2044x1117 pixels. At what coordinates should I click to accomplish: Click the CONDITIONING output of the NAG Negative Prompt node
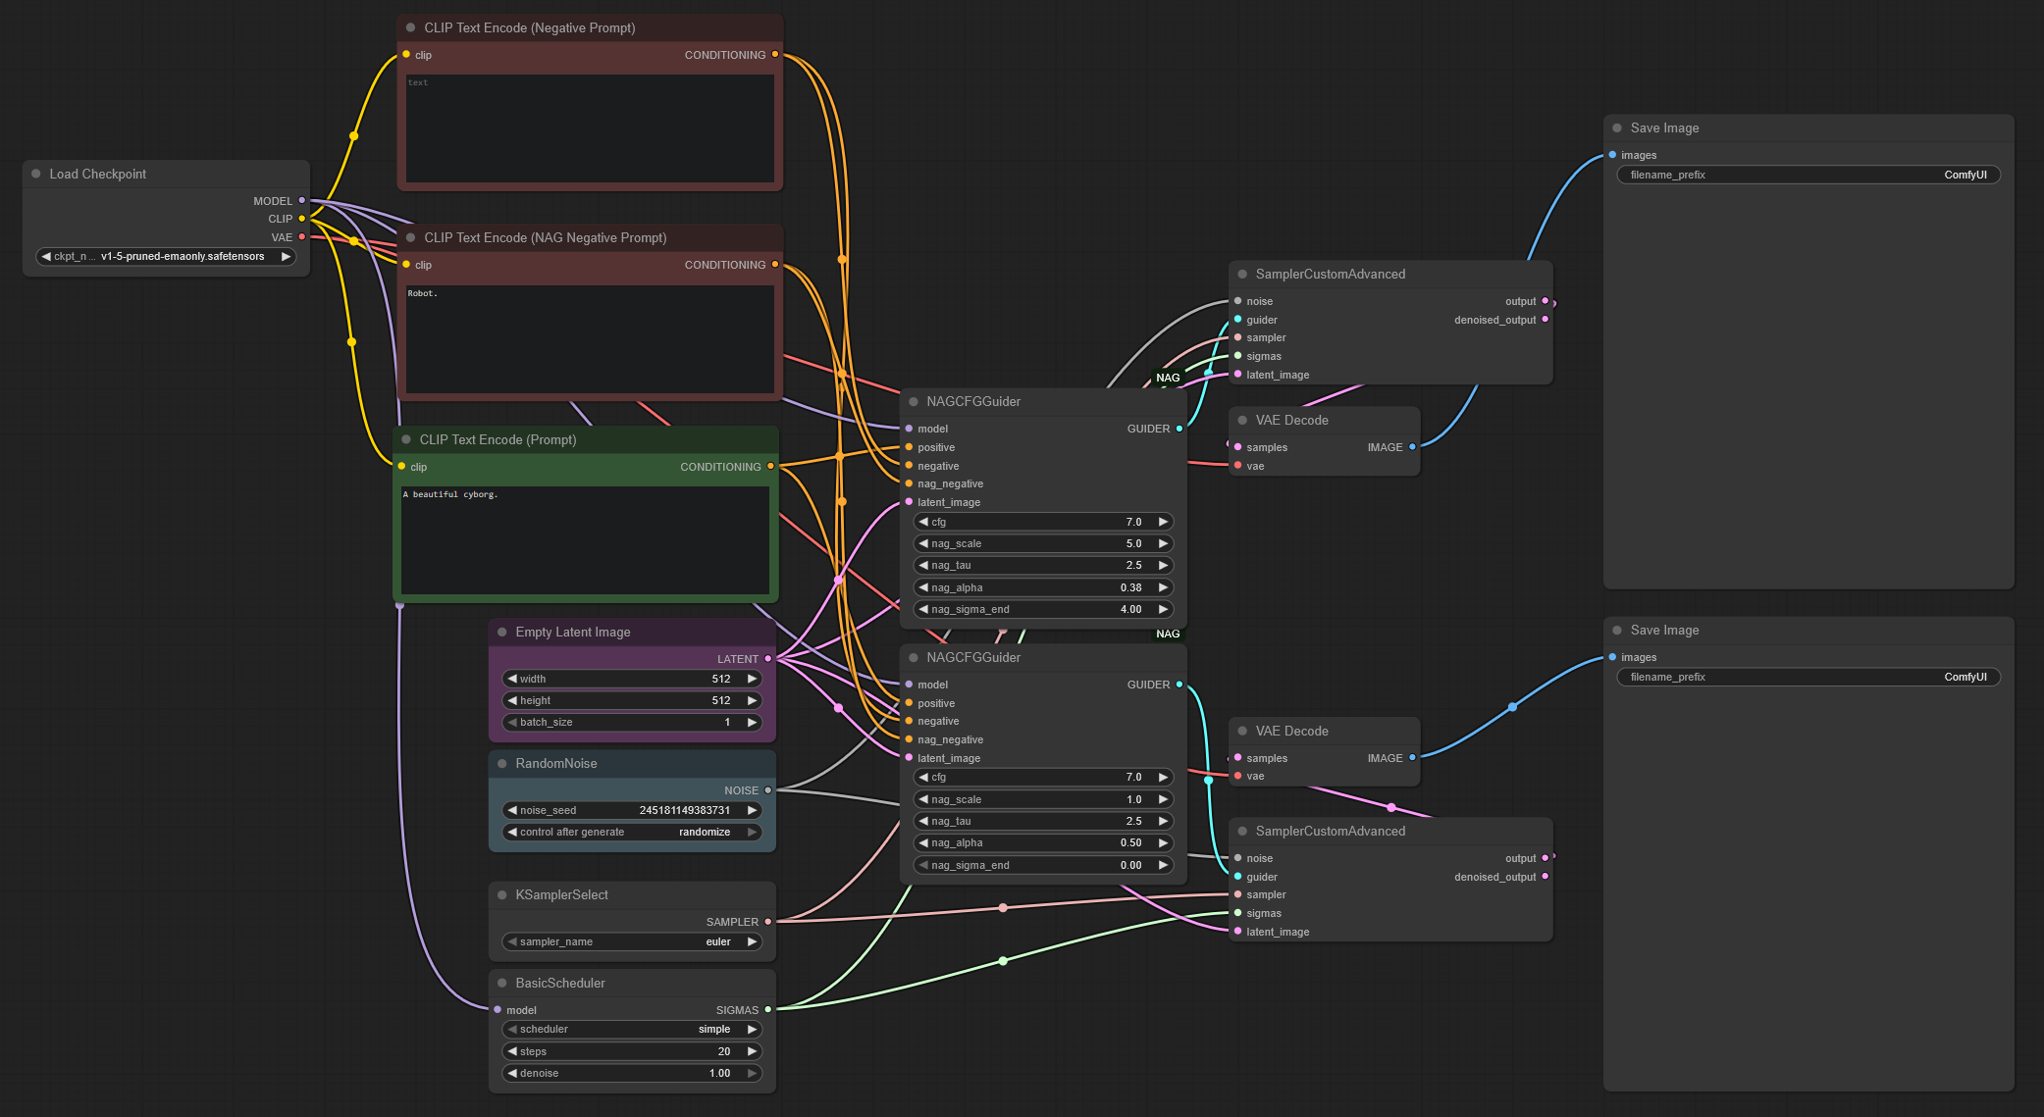[x=775, y=264]
